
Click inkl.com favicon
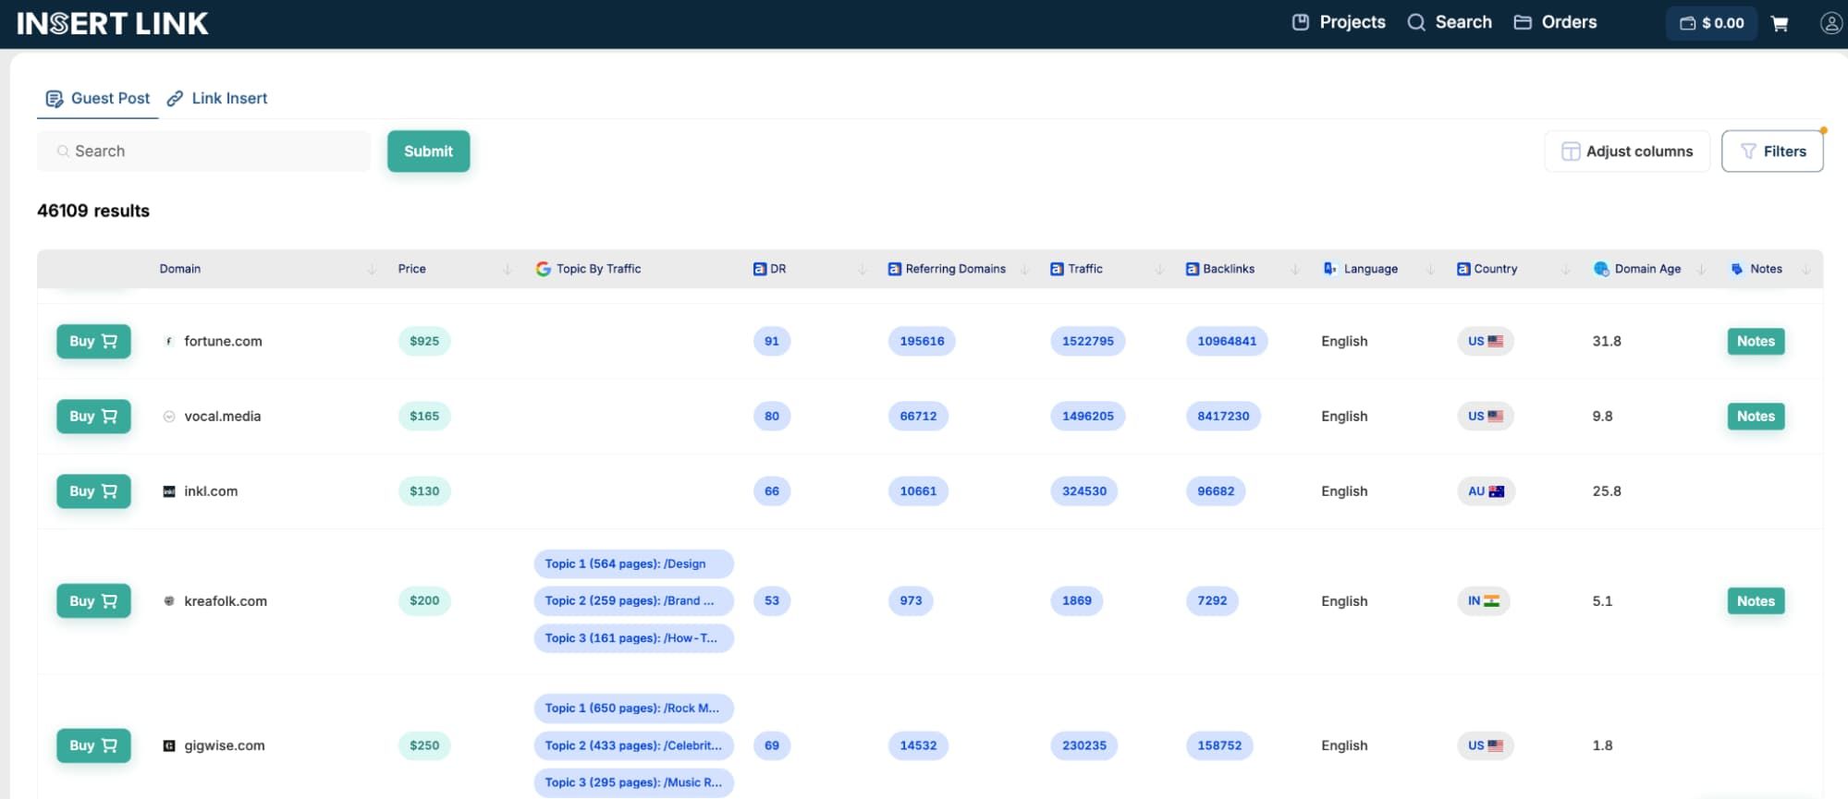169,491
